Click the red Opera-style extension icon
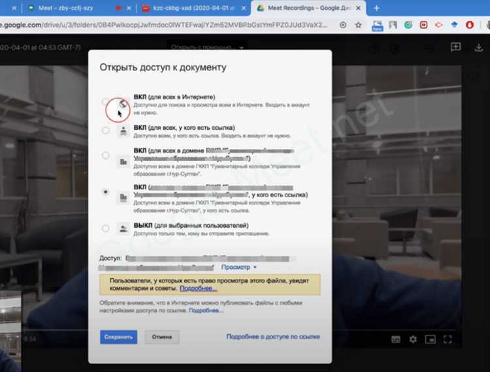 [x=470, y=25]
